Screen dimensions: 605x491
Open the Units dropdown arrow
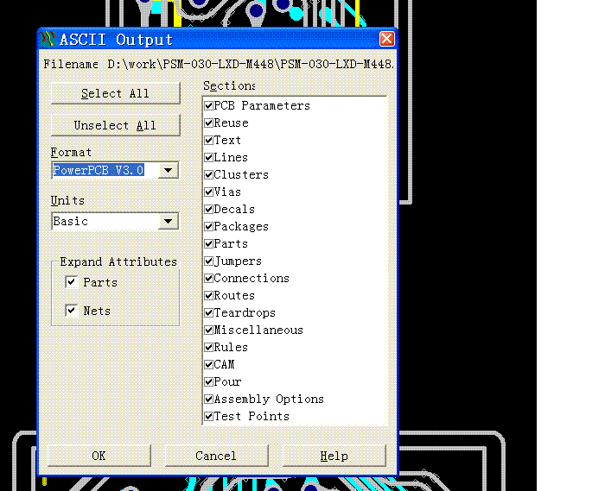[x=168, y=221]
